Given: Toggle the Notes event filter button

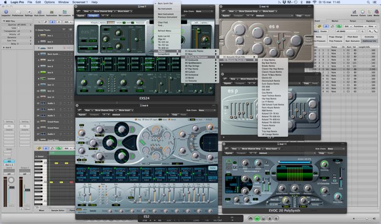Looking at the screenshot, I should click(319, 37).
